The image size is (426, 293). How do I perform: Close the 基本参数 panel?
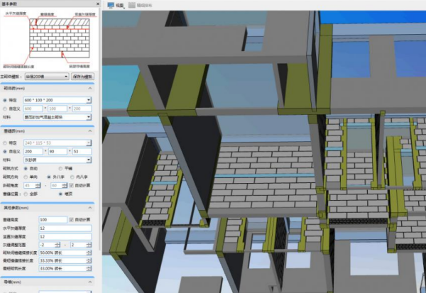click(x=92, y=4)
